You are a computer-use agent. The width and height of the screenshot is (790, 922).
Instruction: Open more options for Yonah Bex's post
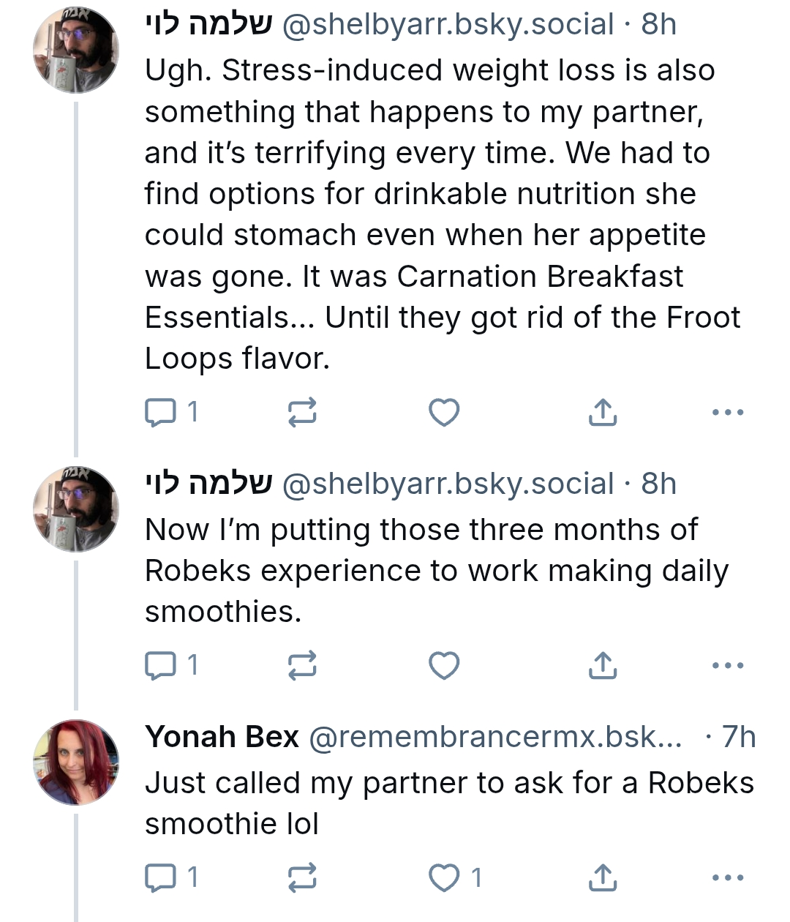point(728,877)
